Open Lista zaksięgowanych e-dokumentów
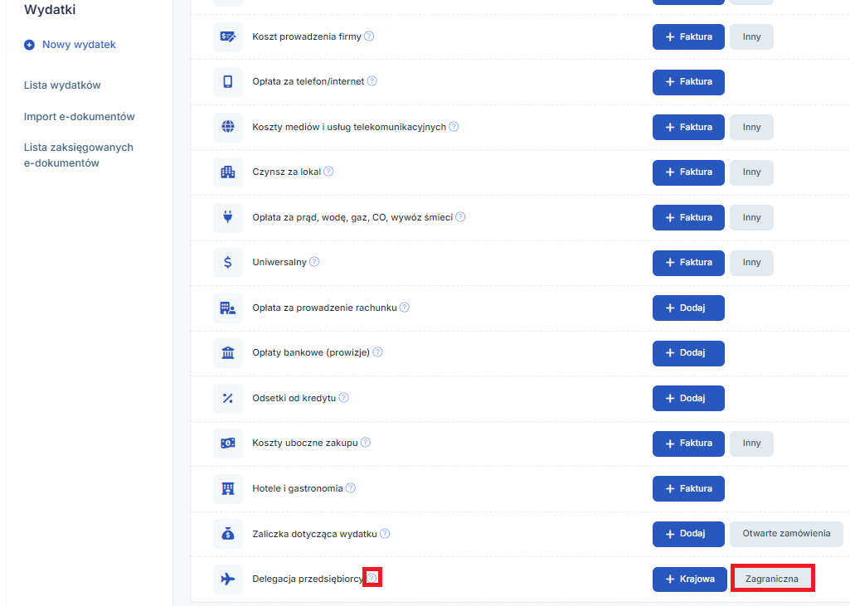The height and width of the screenshot is (606, 850). 79,155
